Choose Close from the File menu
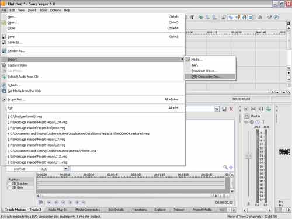The width and height of the screenshot is (292, 219). [93, 28]
